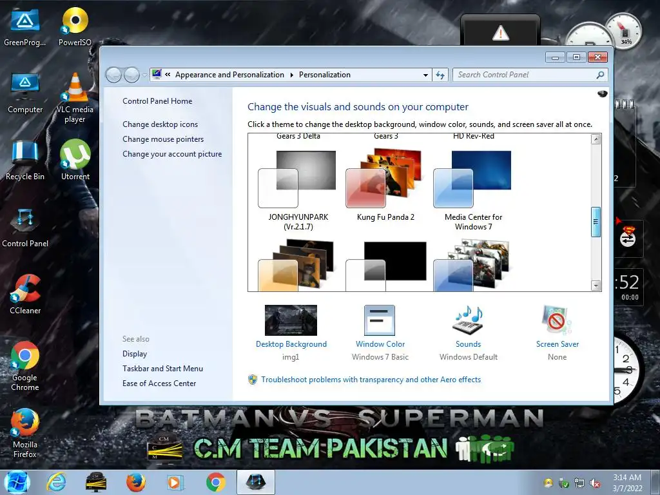Open the Display link under See also
Viewport: 660px width, 495px height.
(135, 354)
